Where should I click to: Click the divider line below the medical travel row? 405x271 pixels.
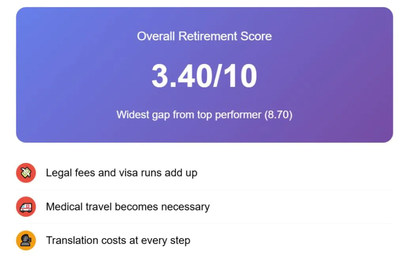[204, 223]
